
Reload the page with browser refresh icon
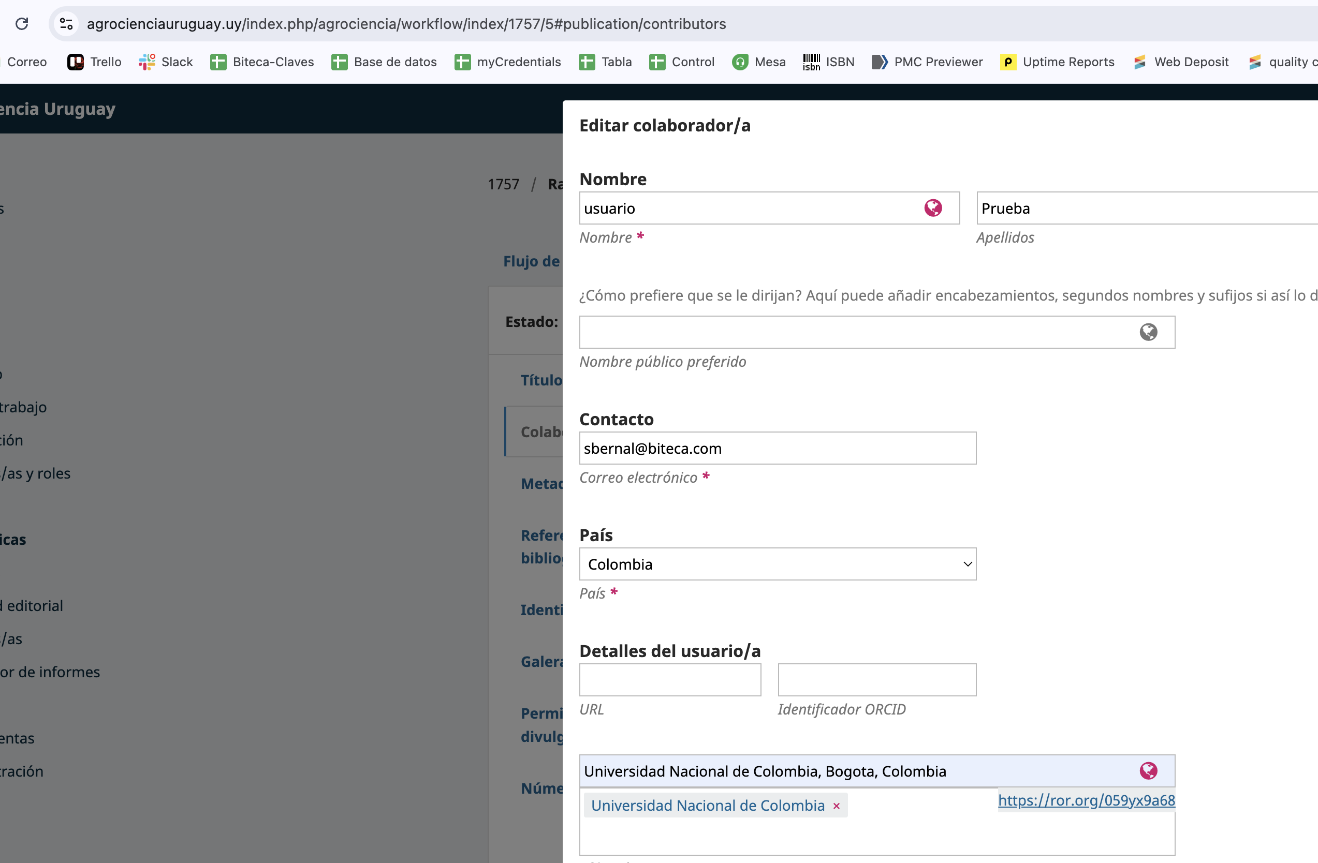tap(22, 24)
